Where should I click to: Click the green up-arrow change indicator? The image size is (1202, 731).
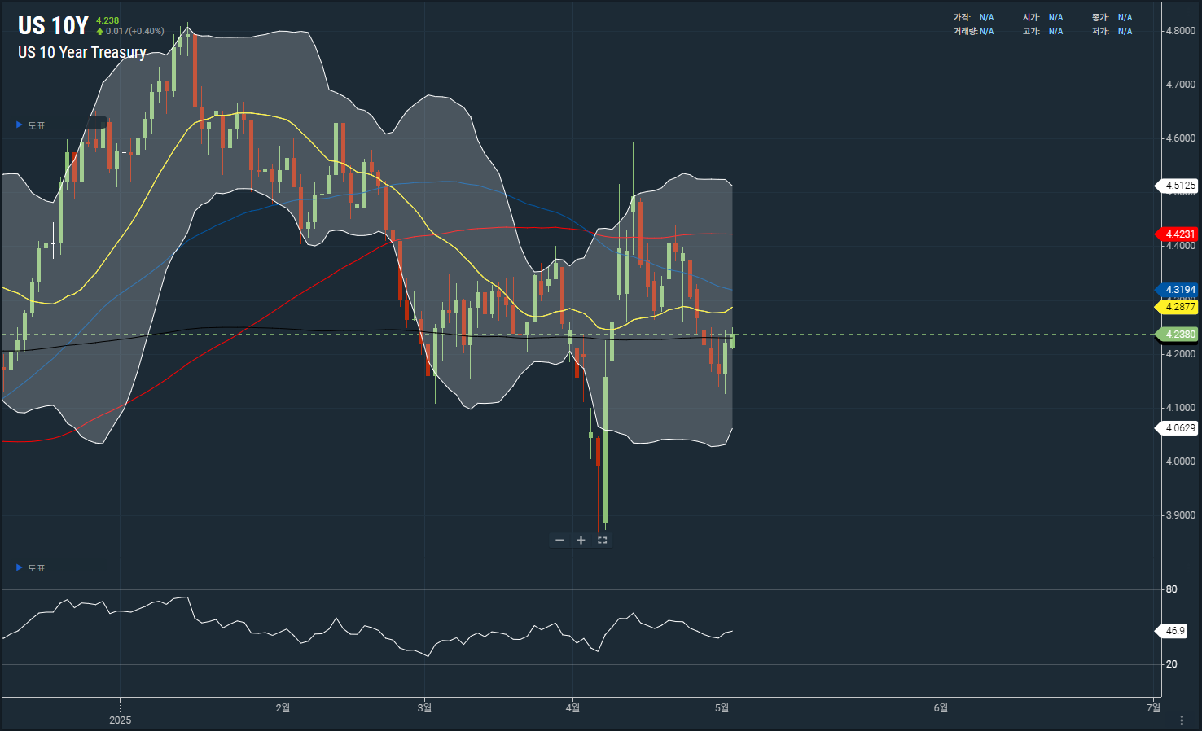100,32
